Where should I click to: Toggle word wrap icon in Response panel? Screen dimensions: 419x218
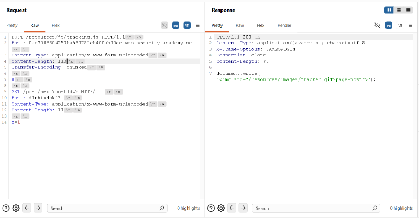pyautogui.click(x=389, y=25)
